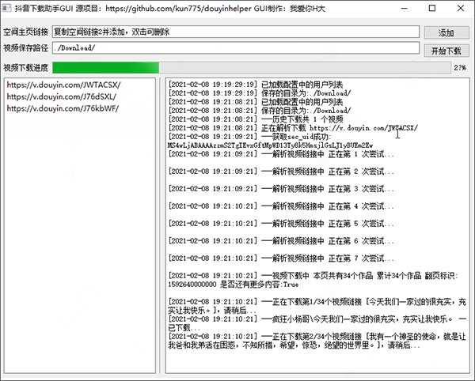Screen dimensions: 475x381
Task: Click the sec_uid string starting MS4wLjABAAAA
Action: (270, 145)
